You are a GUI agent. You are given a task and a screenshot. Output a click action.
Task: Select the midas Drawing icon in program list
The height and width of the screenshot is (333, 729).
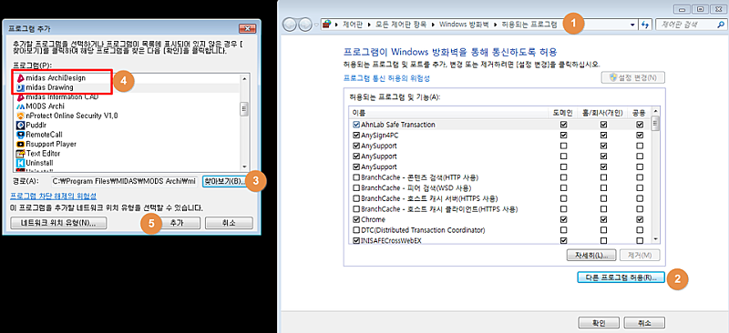20,87
